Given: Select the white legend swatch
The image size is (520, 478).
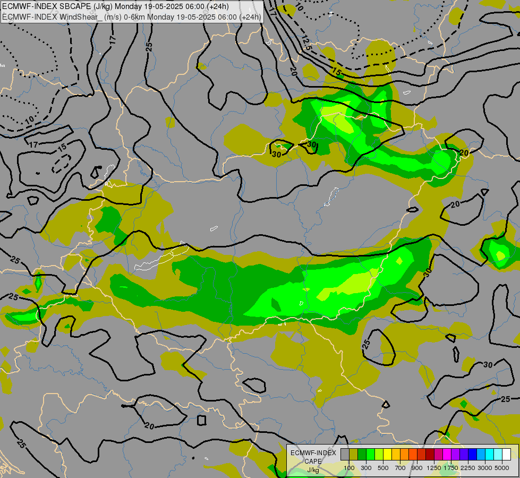Looking at the screenshot, I should (506, 455).
